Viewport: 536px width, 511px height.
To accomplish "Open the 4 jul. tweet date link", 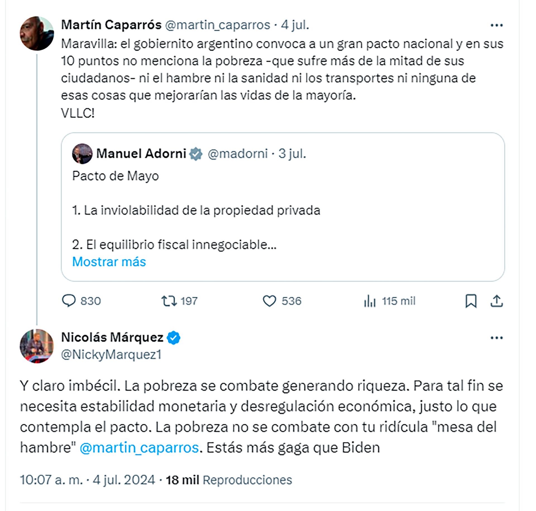I will (295, 25).
